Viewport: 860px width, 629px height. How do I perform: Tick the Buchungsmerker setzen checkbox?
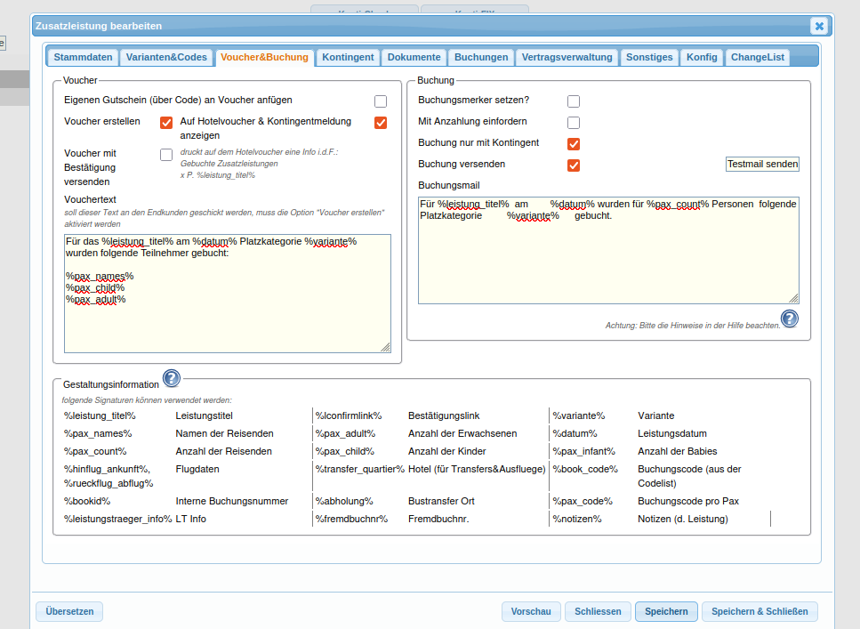click(x=574, y=101)
